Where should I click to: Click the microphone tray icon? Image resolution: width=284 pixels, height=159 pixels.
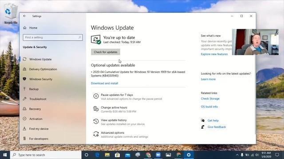point(242,155)
